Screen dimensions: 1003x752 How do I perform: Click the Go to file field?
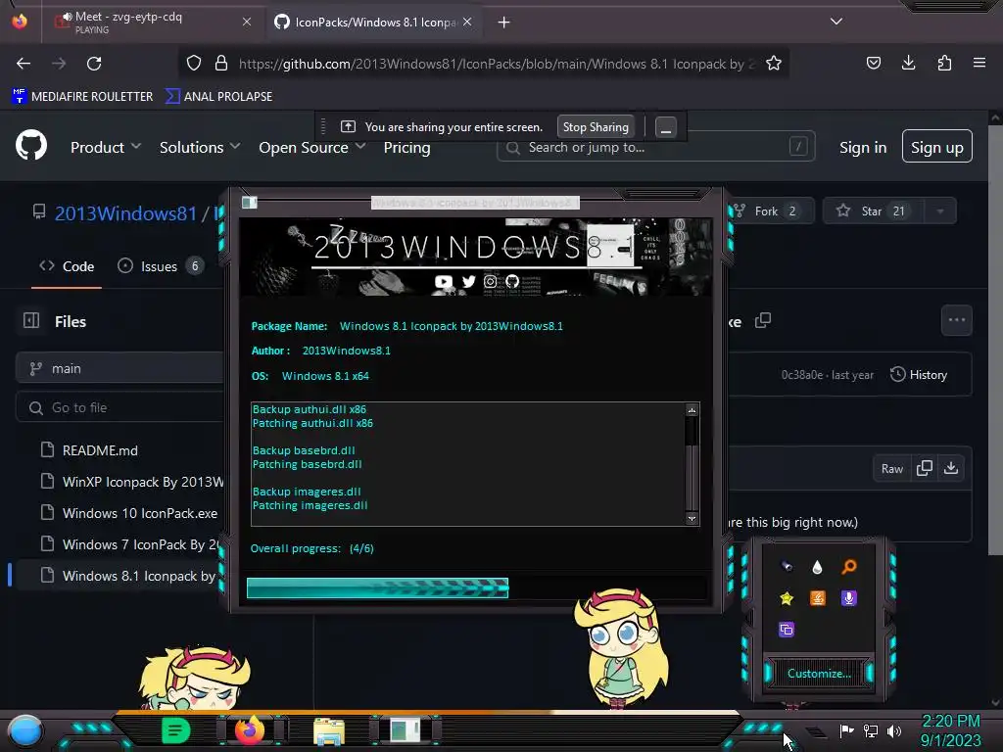click(x=121, y=407)
